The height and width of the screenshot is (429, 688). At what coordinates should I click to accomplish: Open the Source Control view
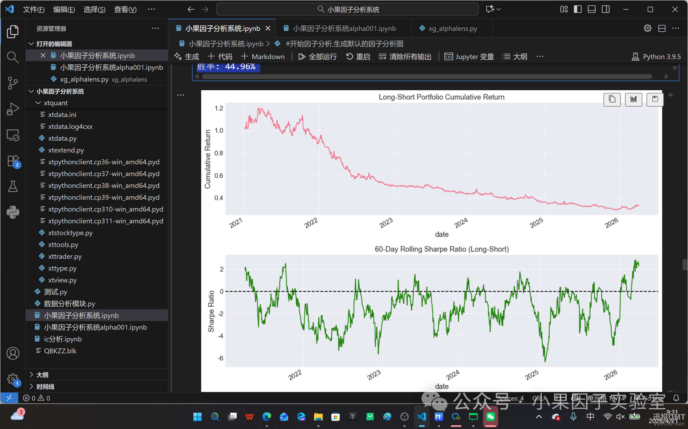tap(12, 83)
